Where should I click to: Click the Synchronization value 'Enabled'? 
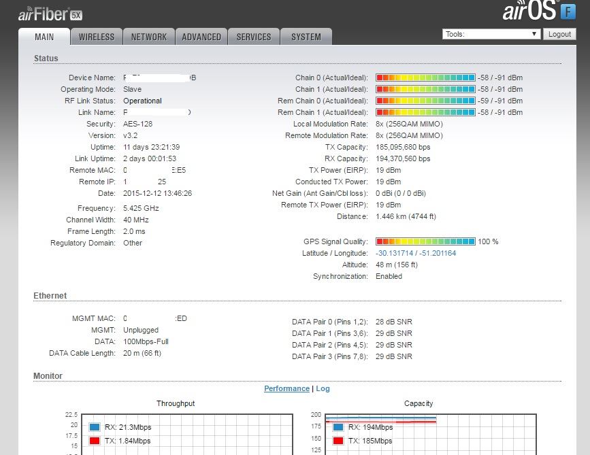point(389,276)
